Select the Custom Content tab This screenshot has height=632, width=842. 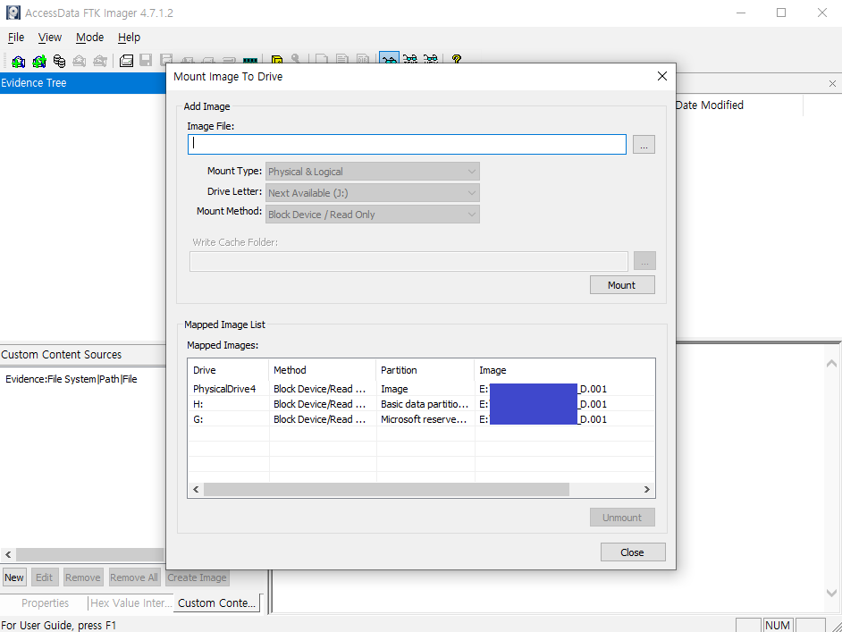coord(217,603)
